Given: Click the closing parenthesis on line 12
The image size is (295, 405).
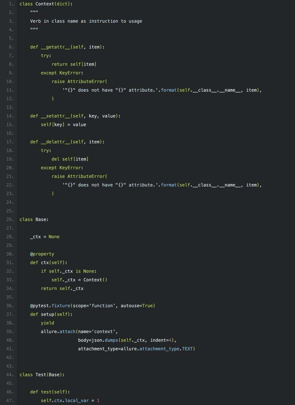Looking at the screenshot, I should (x=53, y=99).
